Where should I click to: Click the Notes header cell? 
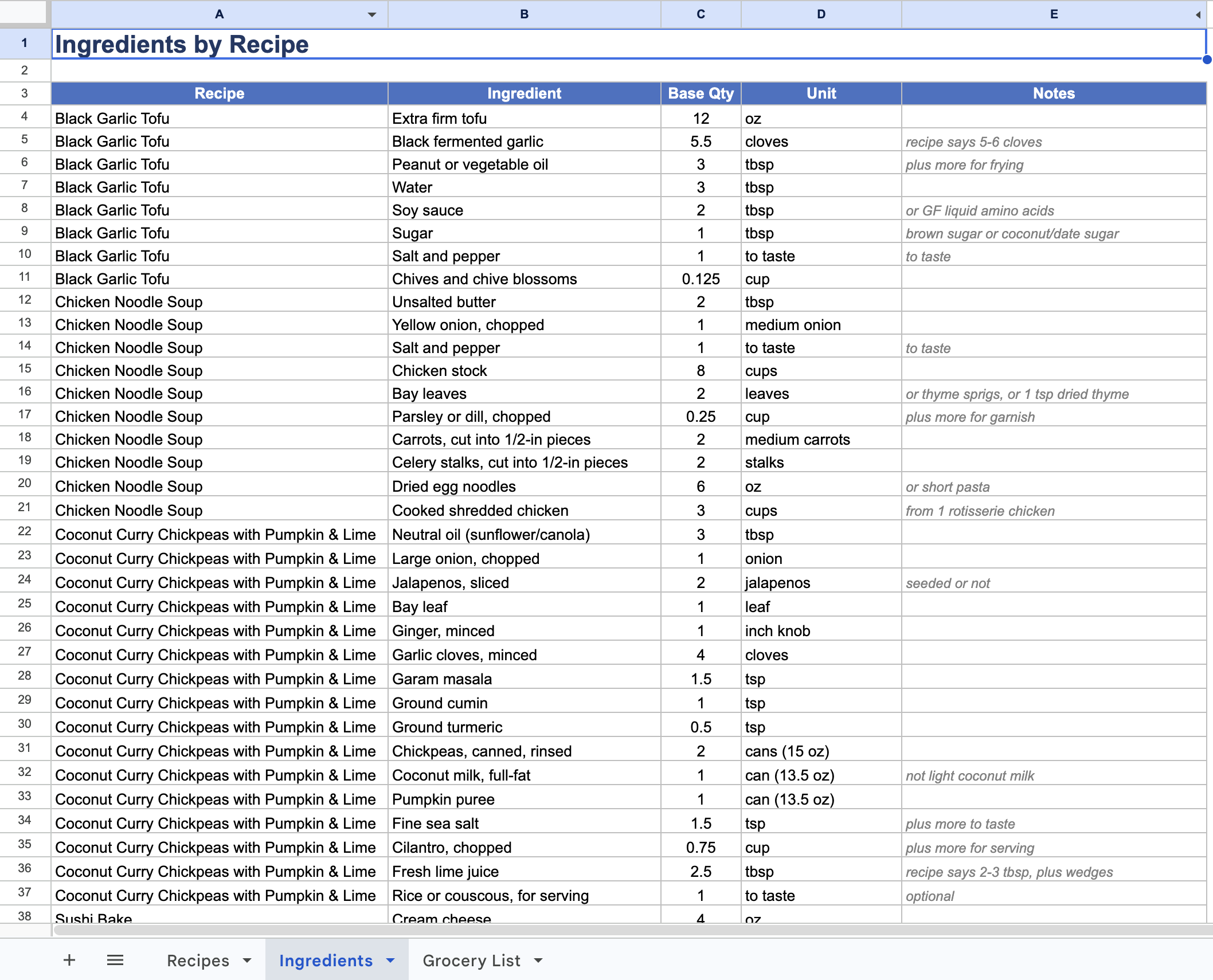1054,93
